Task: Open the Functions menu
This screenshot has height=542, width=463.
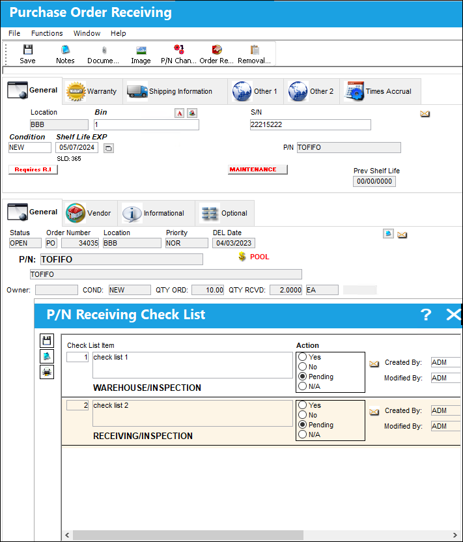Action: [x=47, y=33]
